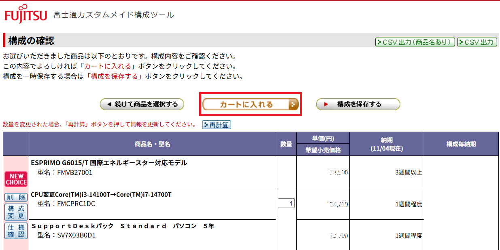Viewport: 500px width, 250px height.
Task: Focus the quantity input field
Action: (x=286, y=204)
